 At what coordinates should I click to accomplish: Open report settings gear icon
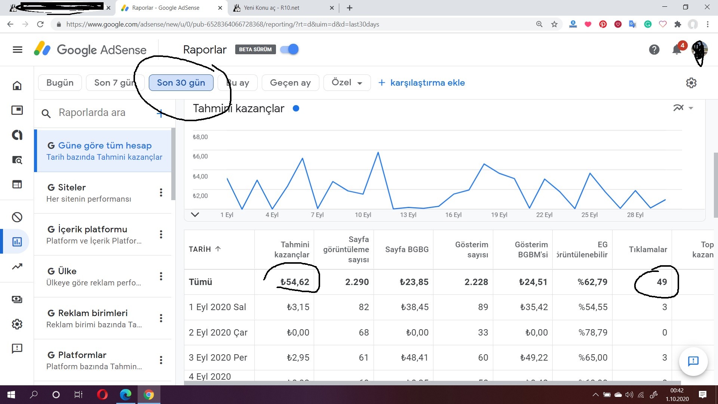click(691, 83)
